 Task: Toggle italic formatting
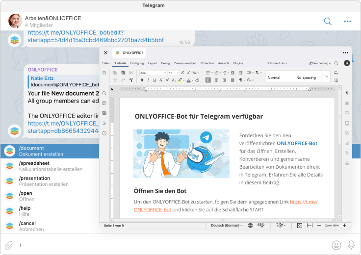tap(148, 80)
